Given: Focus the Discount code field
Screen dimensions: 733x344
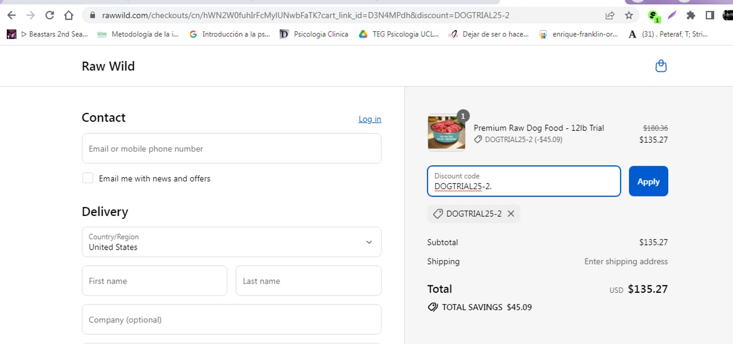Looking at the screenshot, I should [x=524, y=181].
